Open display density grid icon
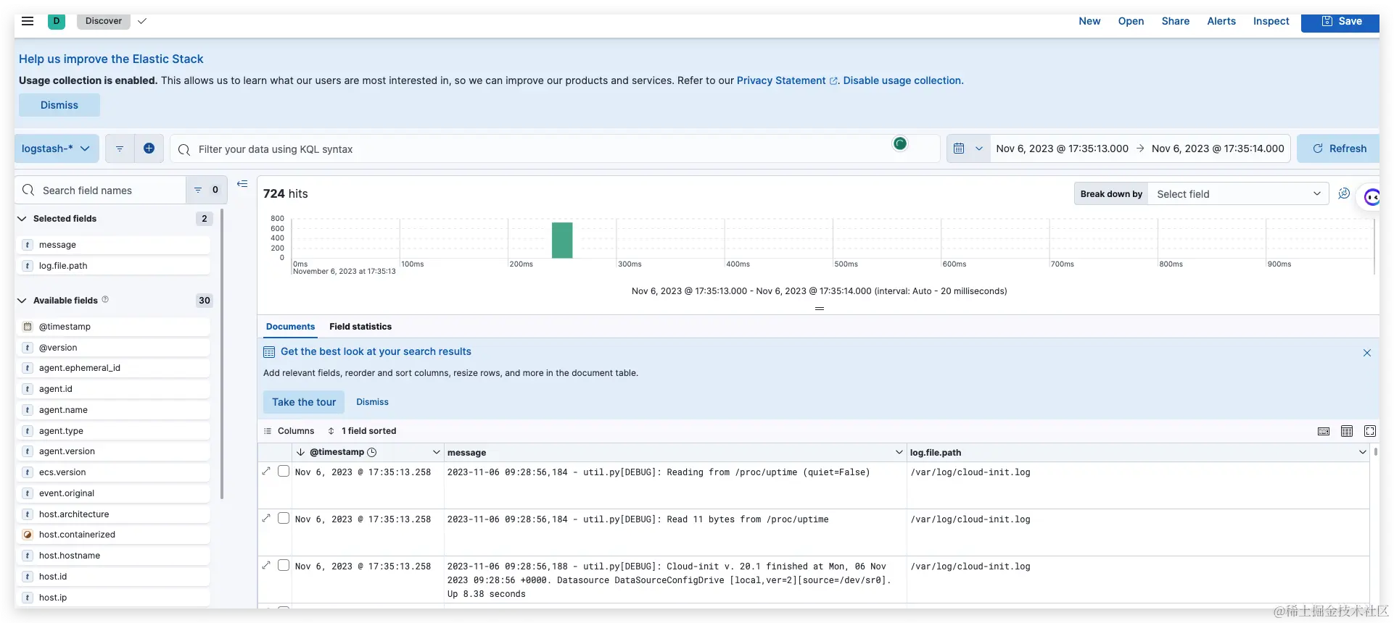Image resolution: width=1394 pixels, height=623 pixels. (1347, 431)
